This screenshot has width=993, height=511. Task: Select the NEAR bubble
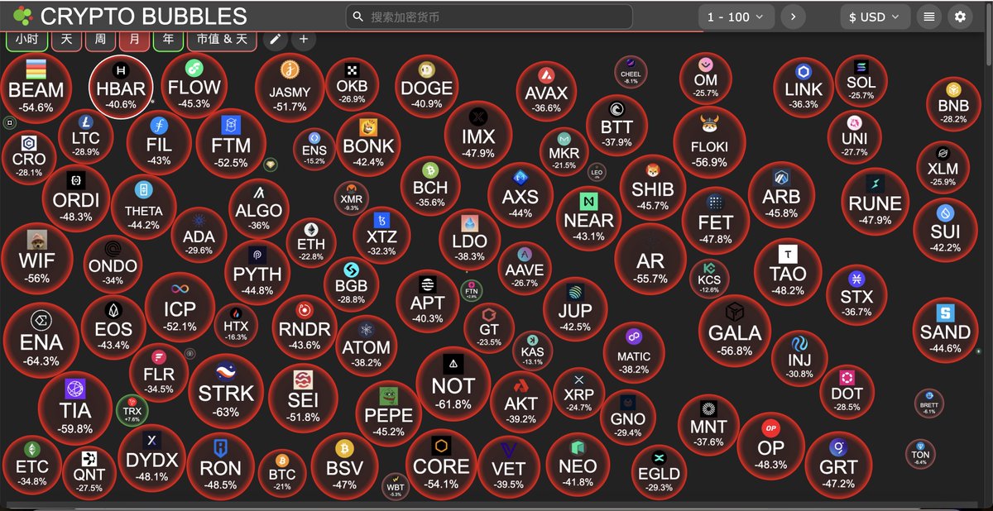[x=588, y=218]
